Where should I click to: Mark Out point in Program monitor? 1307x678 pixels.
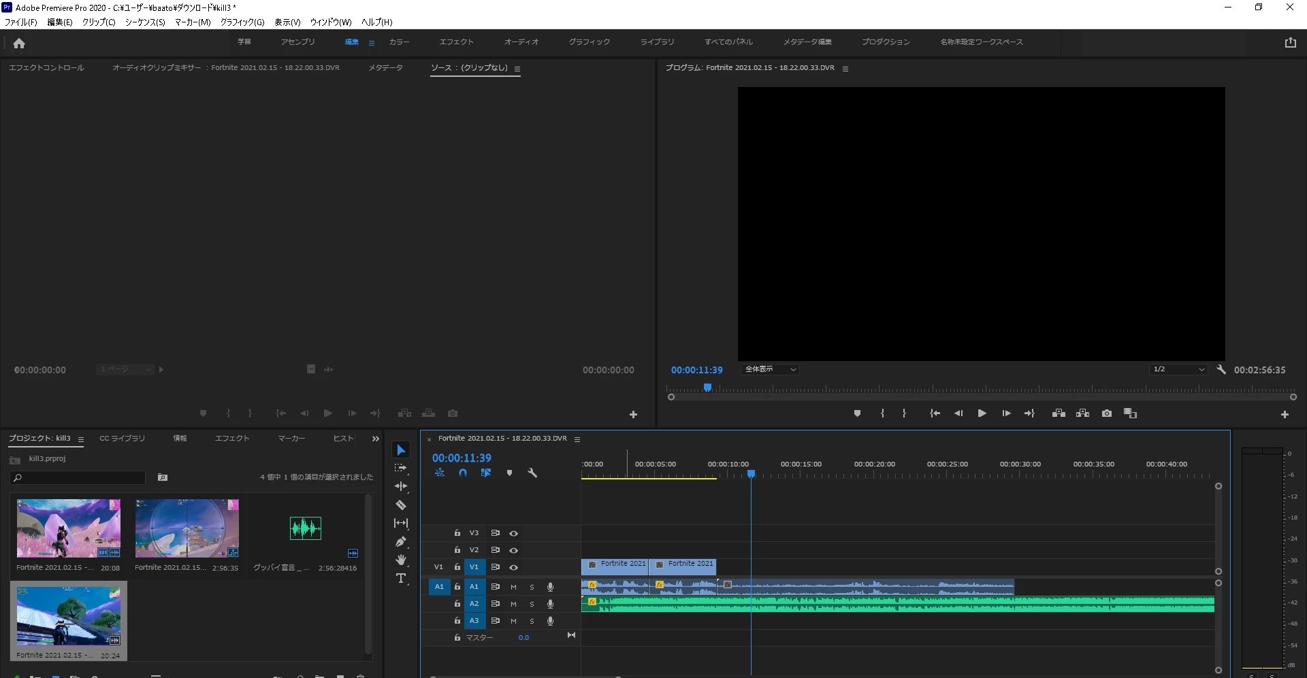point(904,413)
